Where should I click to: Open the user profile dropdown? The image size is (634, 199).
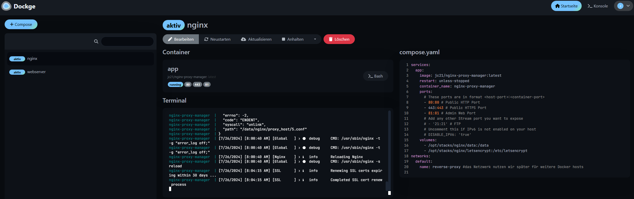click(x=624, y=6)
